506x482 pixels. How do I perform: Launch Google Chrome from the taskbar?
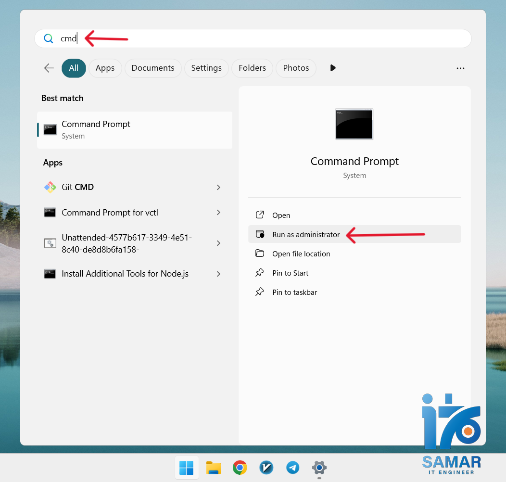[240, 468]
